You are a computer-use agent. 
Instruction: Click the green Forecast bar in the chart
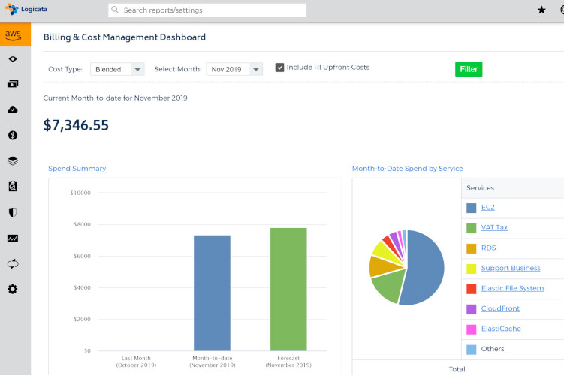(288, 289)
